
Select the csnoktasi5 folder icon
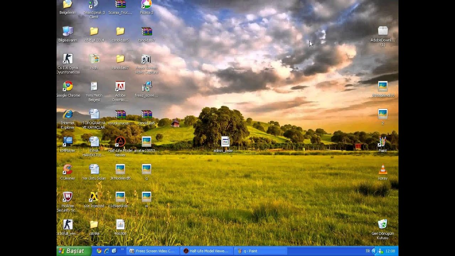click(x=120, y=31)
